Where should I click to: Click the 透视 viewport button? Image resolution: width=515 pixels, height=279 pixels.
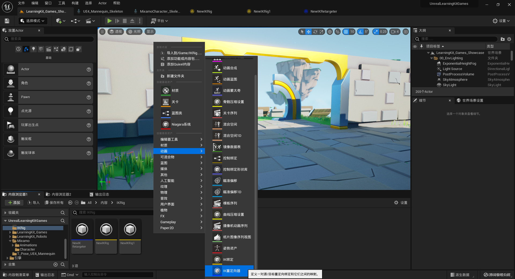pyautogui.click(x=116, y=32)
